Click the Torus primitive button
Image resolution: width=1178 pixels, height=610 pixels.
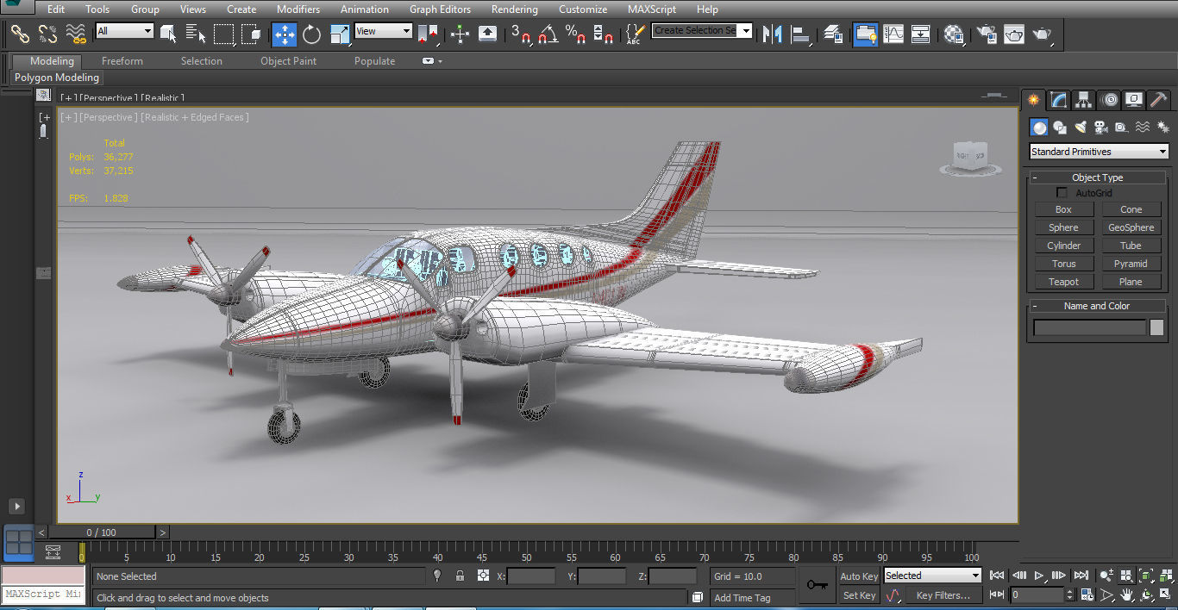[1063, 264]
